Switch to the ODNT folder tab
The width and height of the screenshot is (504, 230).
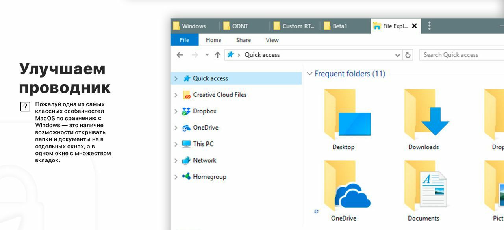click(x=244, y=26)
